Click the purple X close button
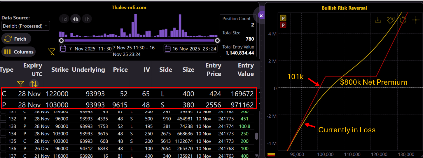Image resolution: width=423 pixels, height=158 pixels. (x=261, y=15)
